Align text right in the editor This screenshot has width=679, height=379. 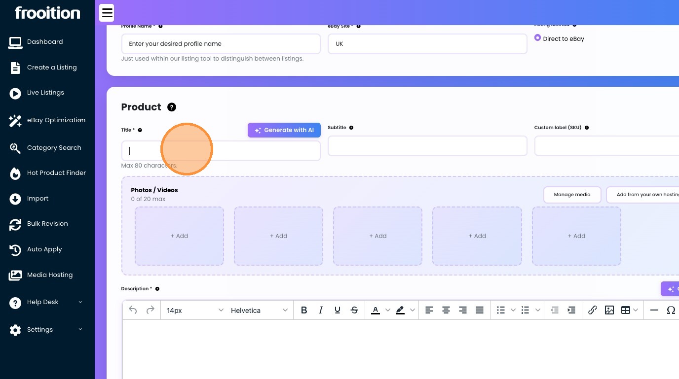[463, 310]
